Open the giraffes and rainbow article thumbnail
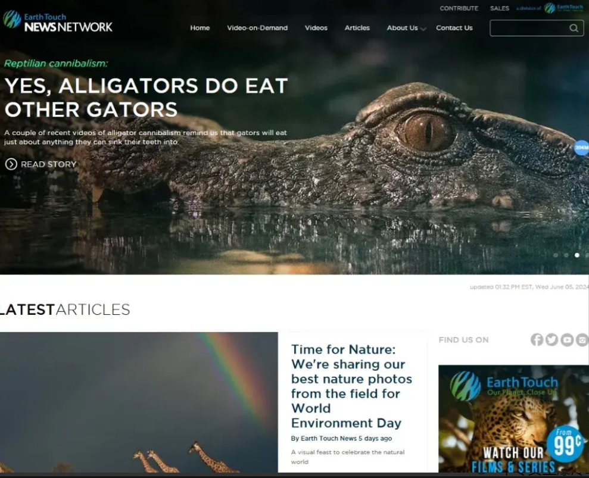 pyautogui.click(x=139, y=402)
